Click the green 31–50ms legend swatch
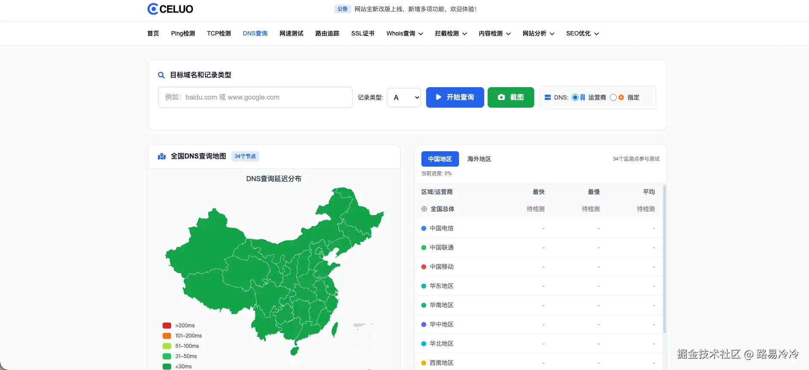This screenshot has height=370, width=809. pyautogui.click(x=167, y=356)
